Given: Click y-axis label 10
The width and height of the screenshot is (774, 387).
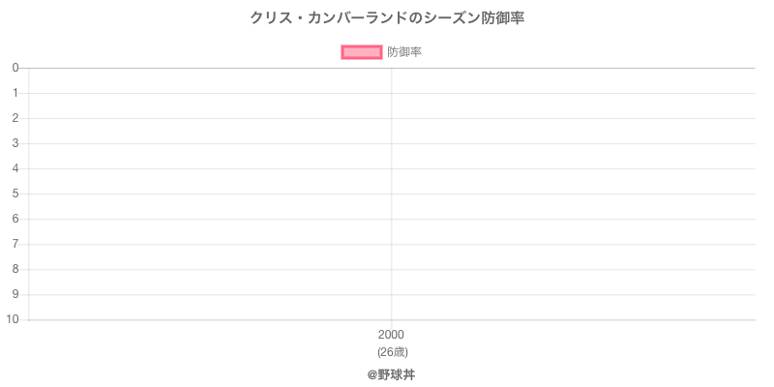Looking at the screenshot, I should click(13, 319).
